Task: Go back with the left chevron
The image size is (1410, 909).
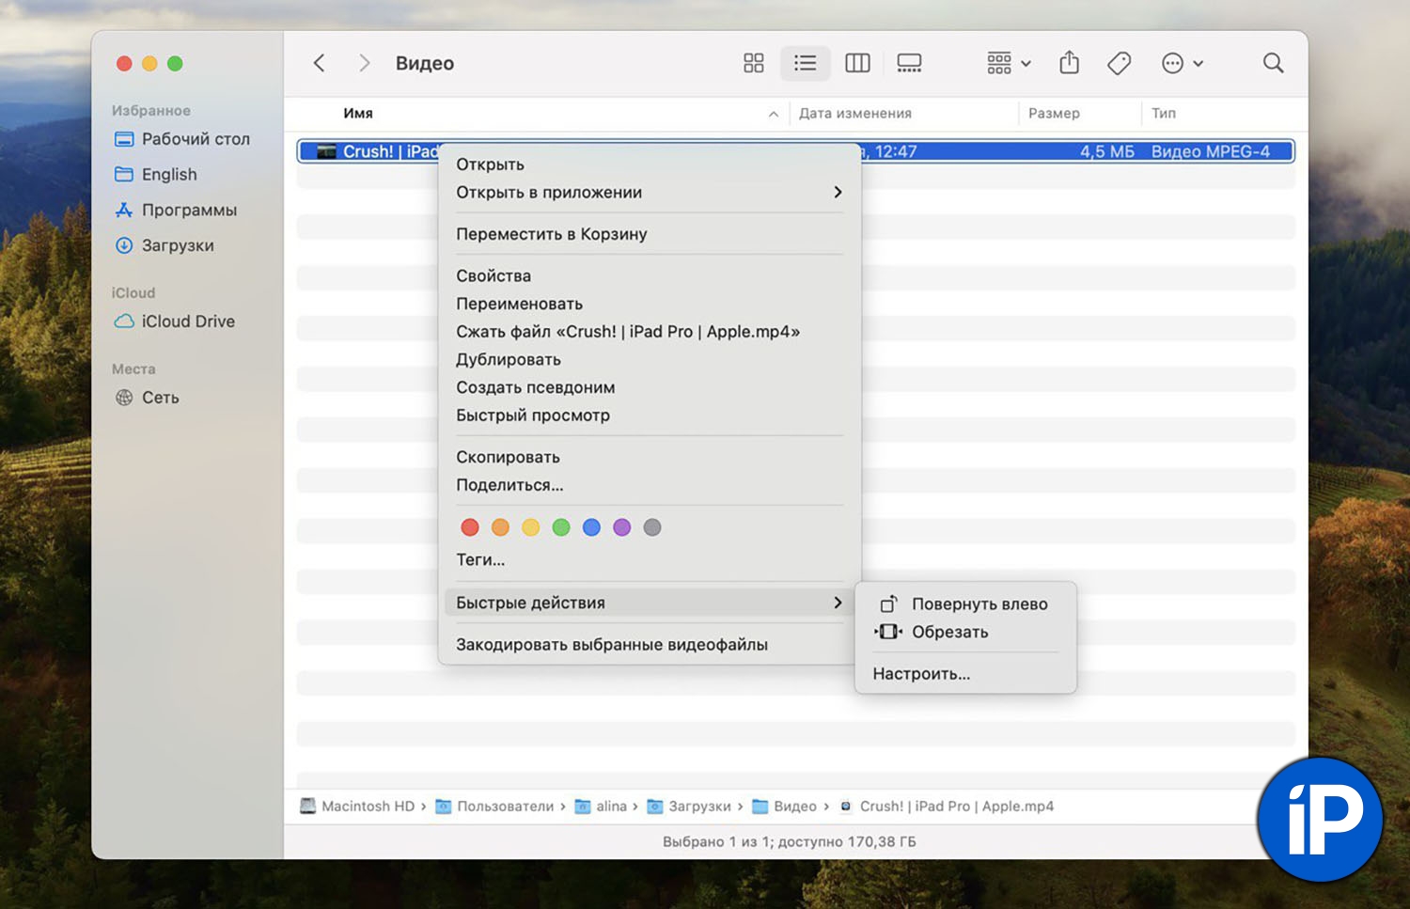Action: [320, 63]
